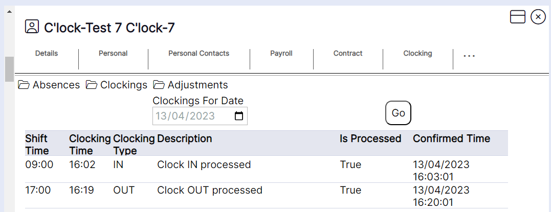This screenshot has width=551, height=212.
Task: Click the Clockings For Date input field
Action: tap(192, 116)
